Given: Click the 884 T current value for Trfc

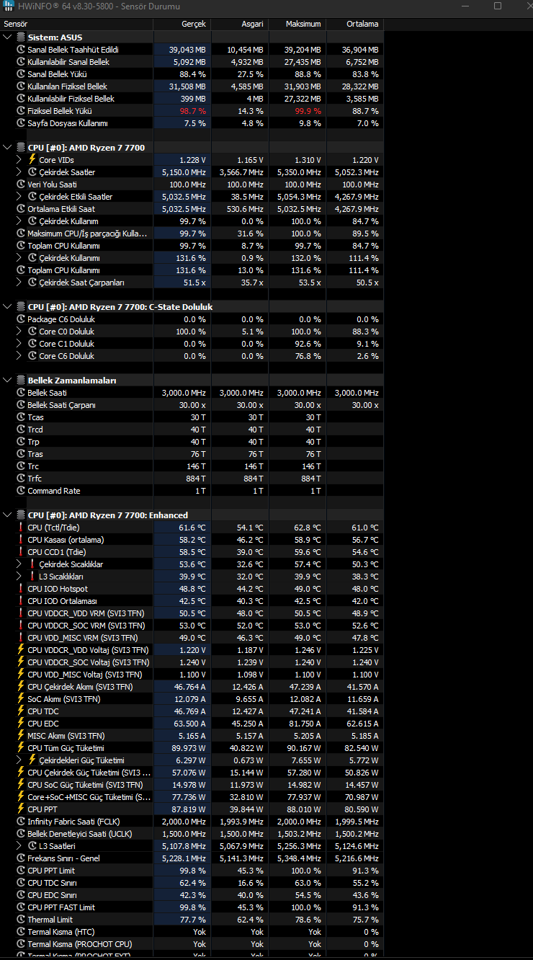Looking at the screenshot, I should (195, 479).
